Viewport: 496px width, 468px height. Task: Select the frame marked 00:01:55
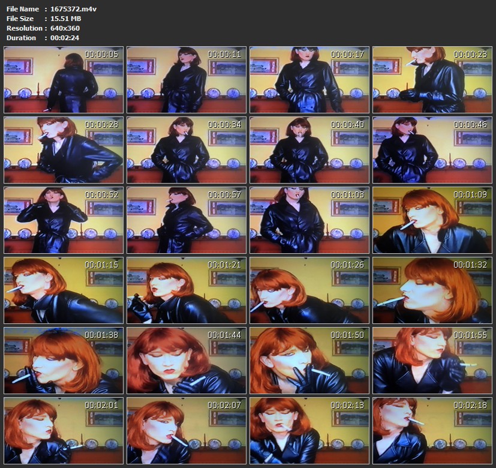[x=432, y=360]
